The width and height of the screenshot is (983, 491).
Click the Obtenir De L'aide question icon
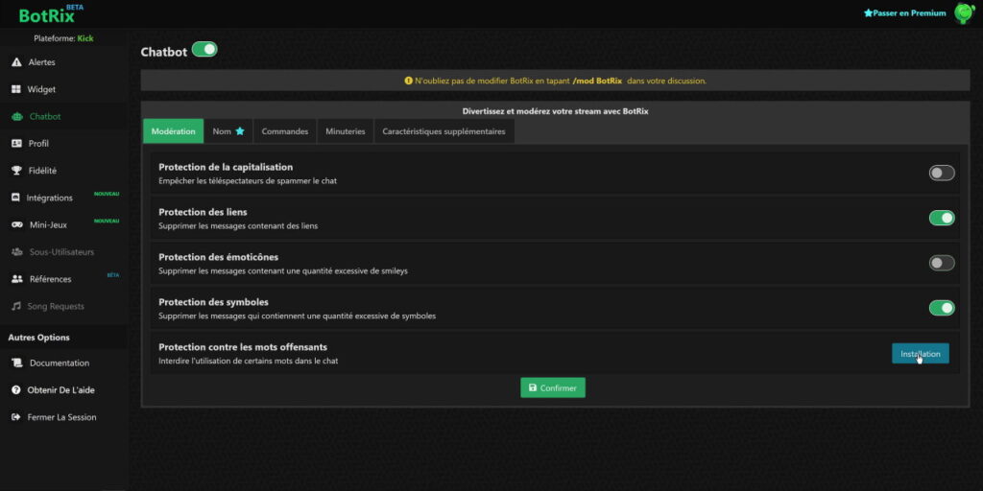16,390
